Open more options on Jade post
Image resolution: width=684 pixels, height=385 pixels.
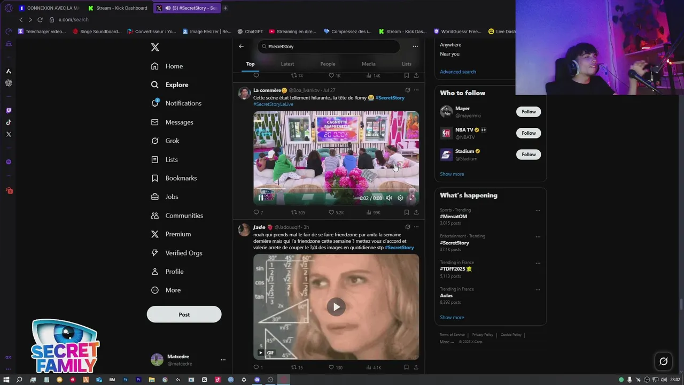click(x=416, y=227)
